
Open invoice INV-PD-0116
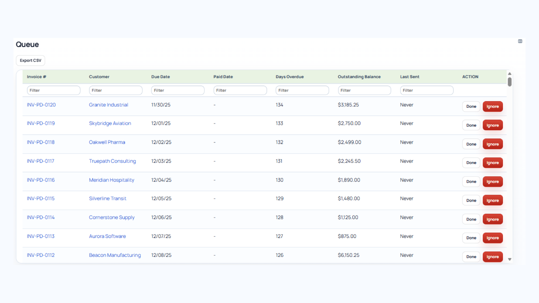click(x=41, y=180)
